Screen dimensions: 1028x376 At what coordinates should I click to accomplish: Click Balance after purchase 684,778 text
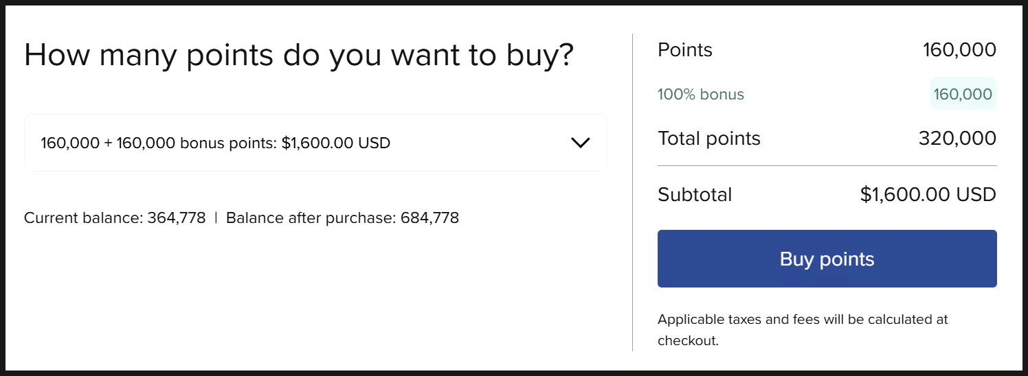pos(342,218)
